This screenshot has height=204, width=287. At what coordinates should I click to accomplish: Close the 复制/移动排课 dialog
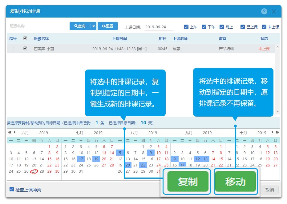pos(274,12)
